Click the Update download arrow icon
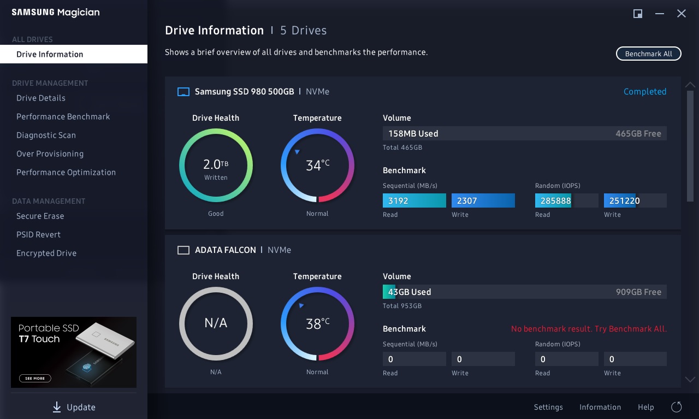 pyautogui.click(x=57, y=407)
